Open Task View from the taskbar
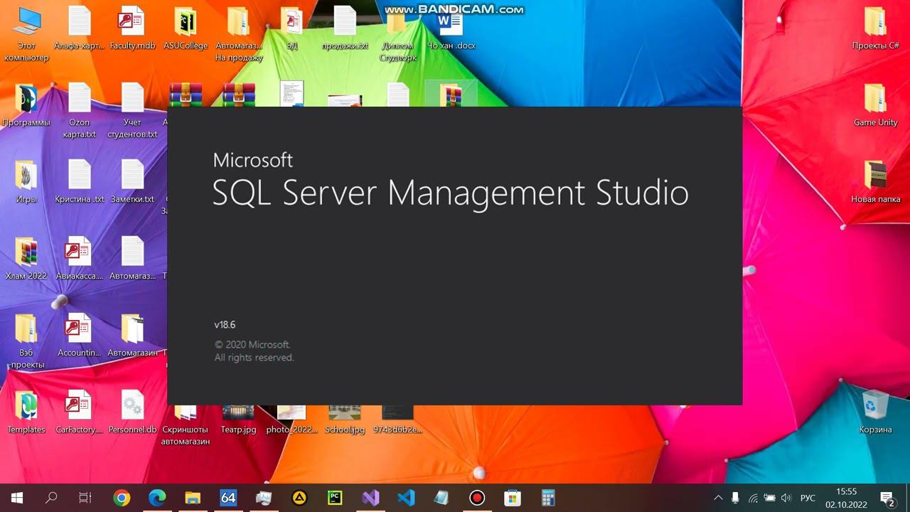The height and width of the screenshot is (512, 910). (x=85, y=498)
